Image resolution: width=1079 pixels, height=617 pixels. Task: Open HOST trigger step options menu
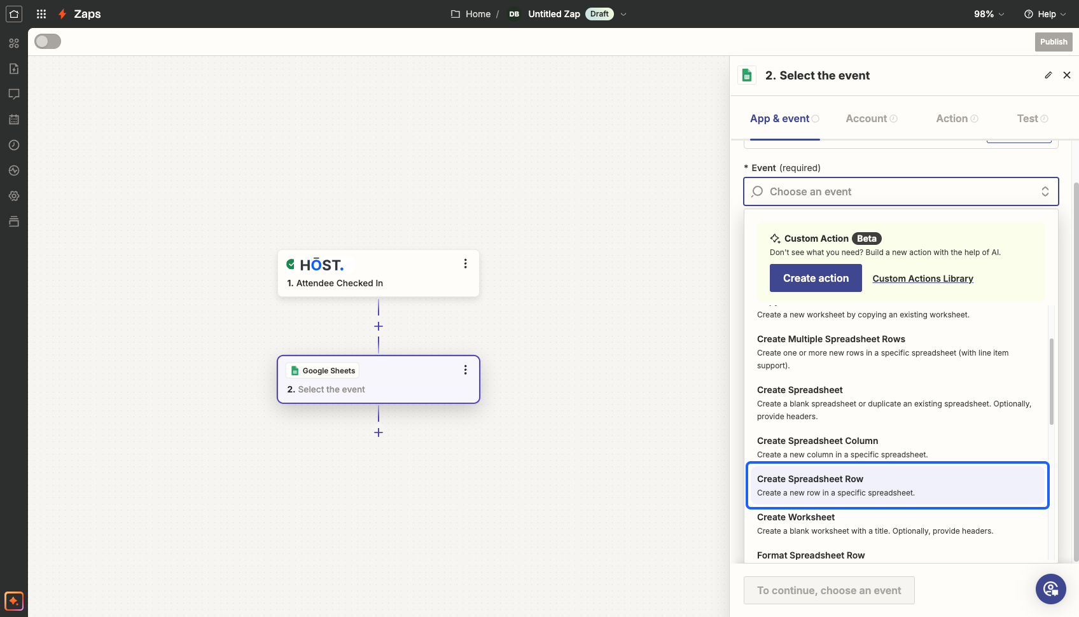466,263
